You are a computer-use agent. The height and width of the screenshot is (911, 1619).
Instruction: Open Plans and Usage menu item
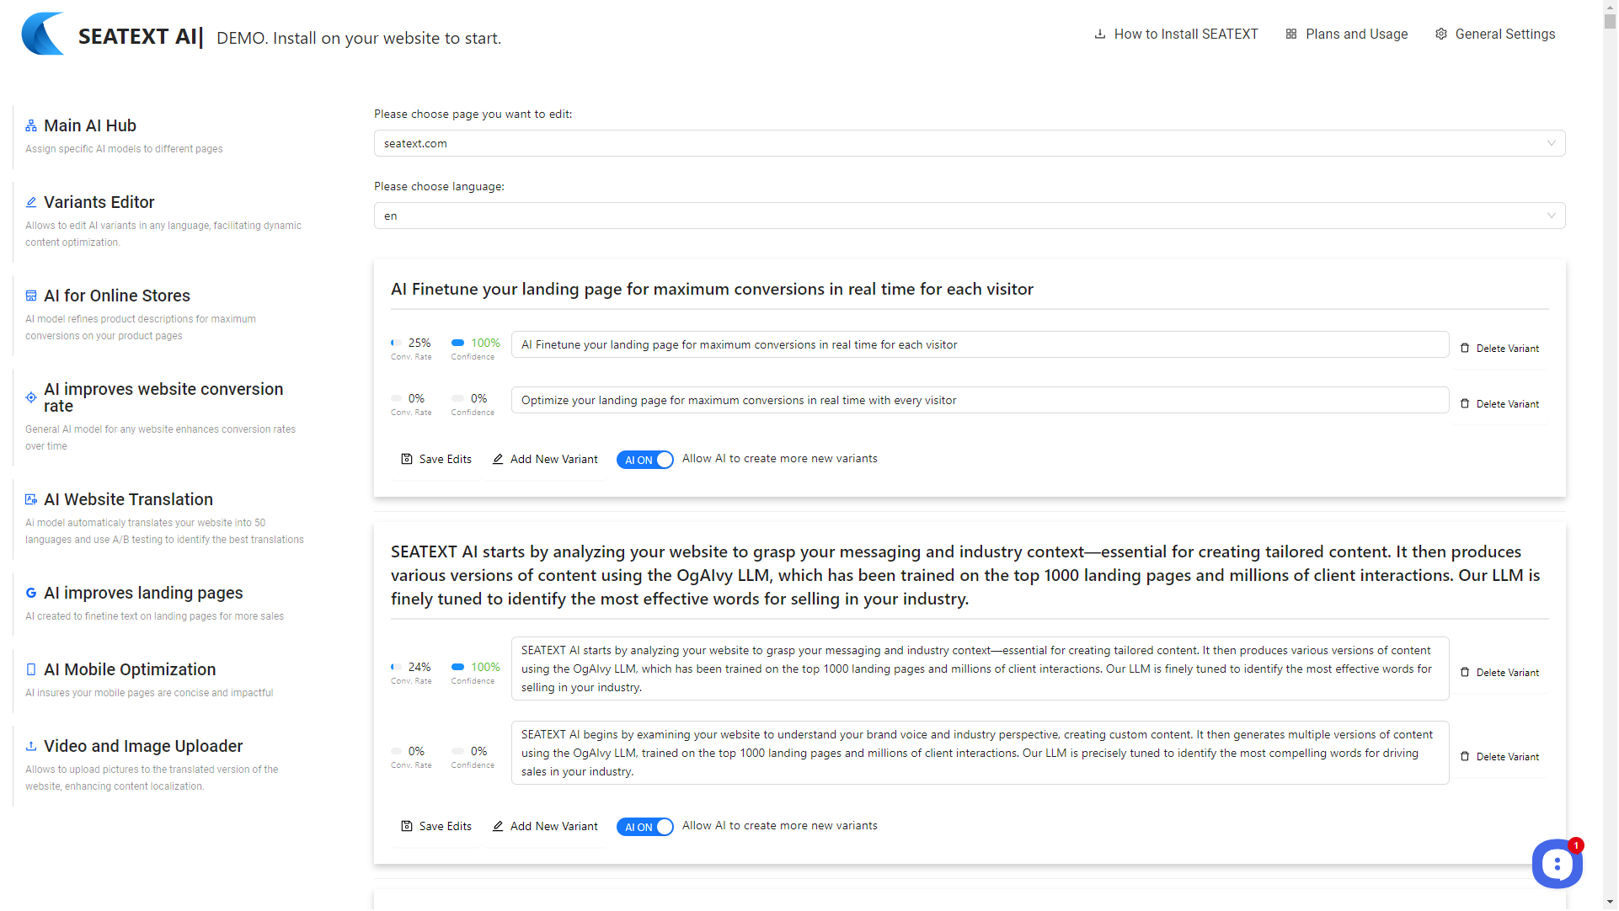click(1348, 35)
